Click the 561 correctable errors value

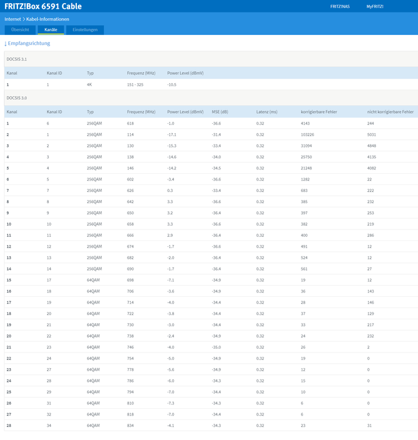tap(304, 269)
